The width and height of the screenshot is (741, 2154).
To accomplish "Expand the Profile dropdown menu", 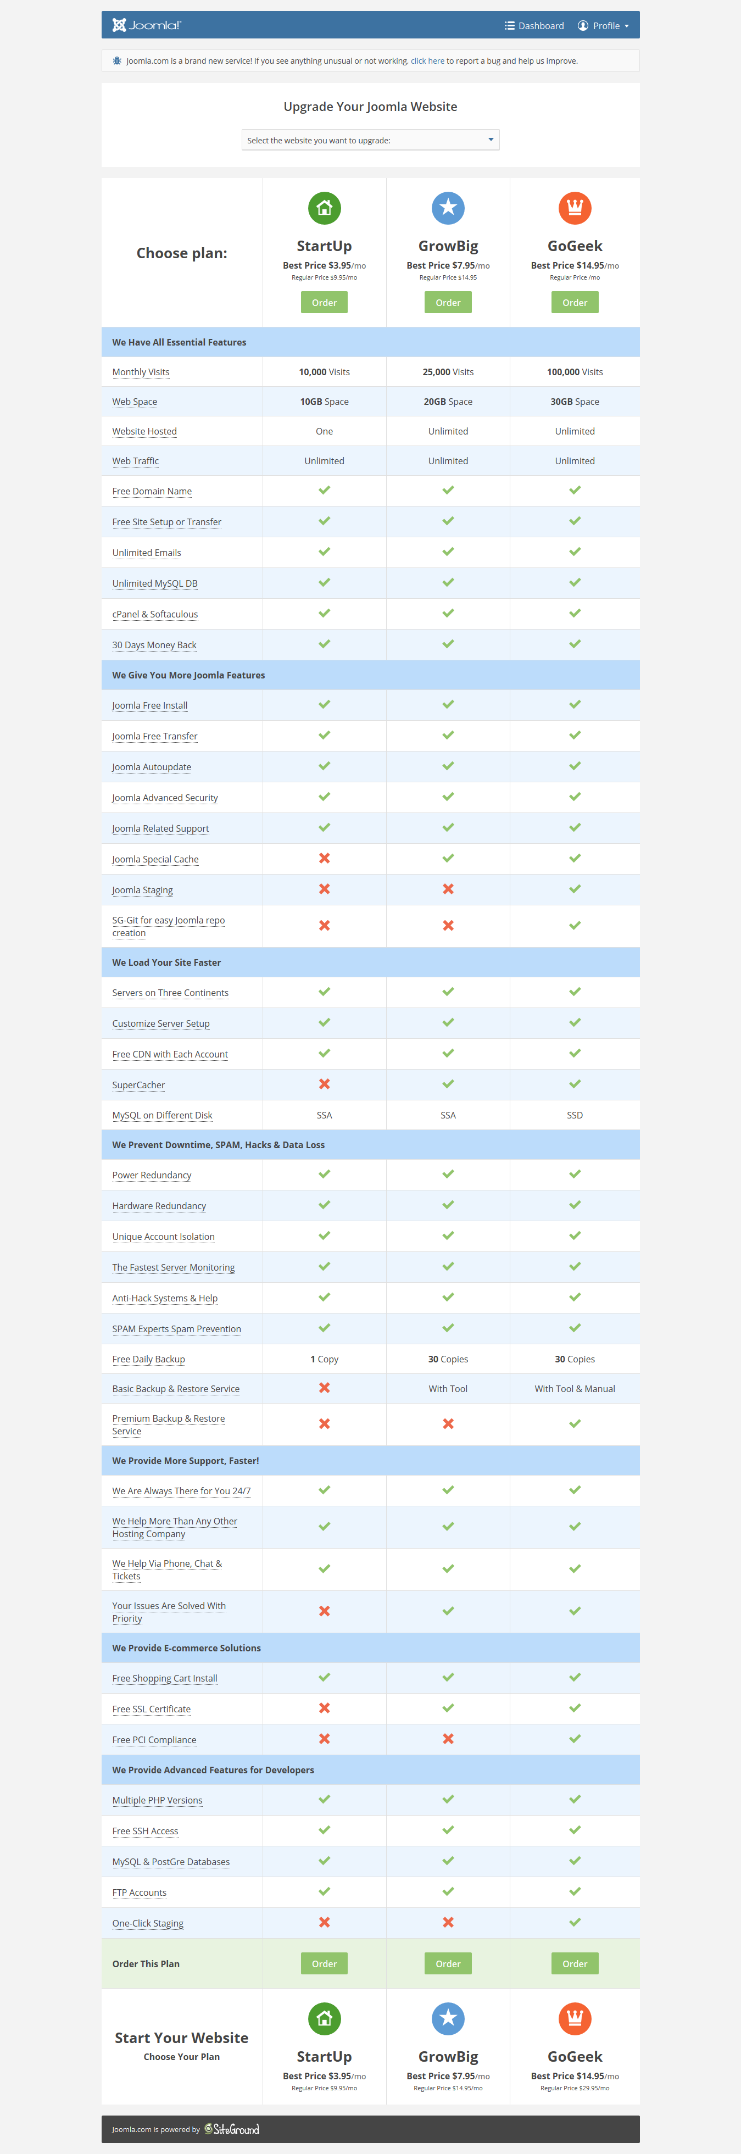I will [x=604, y=25].
